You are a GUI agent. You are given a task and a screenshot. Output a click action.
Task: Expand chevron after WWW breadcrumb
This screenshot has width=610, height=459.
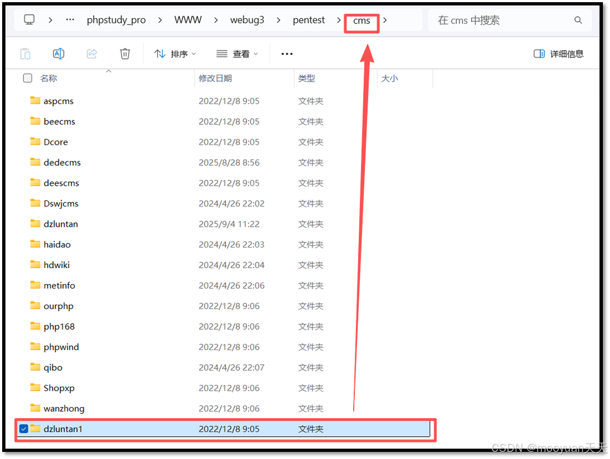point(216,20)
